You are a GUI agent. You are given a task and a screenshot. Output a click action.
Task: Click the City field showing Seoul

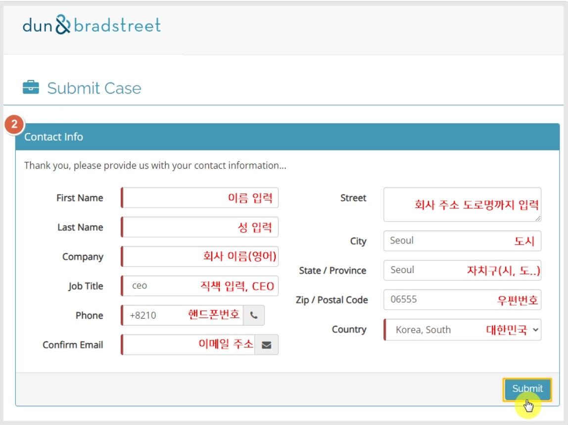(x=463, y=241)
